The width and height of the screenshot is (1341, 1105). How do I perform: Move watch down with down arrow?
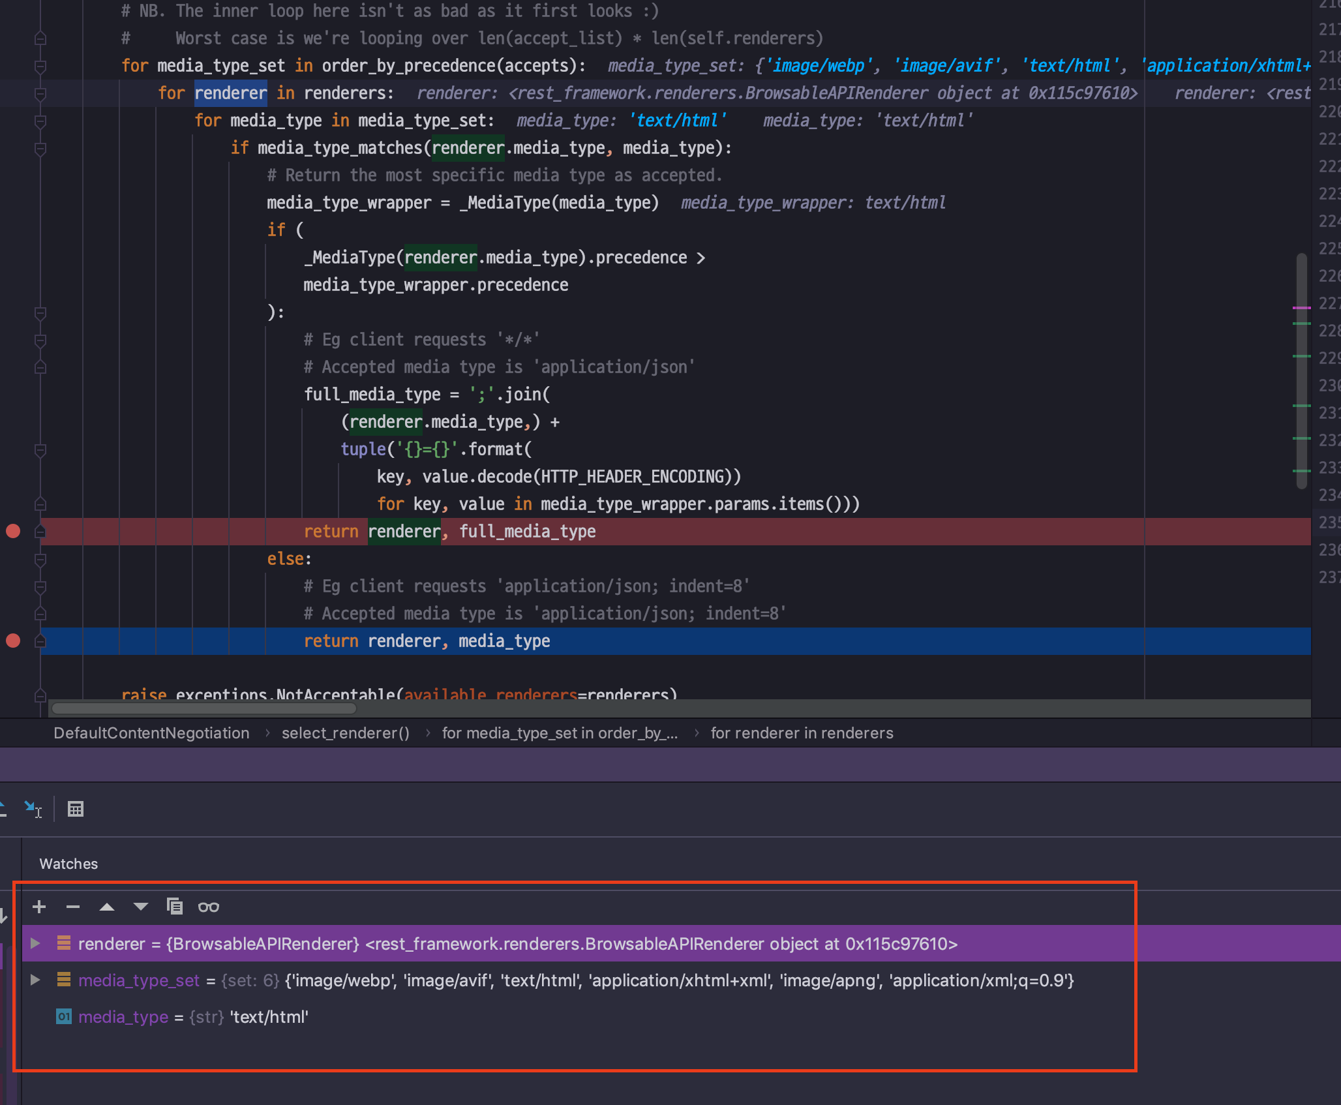click(x=141, y=907)
